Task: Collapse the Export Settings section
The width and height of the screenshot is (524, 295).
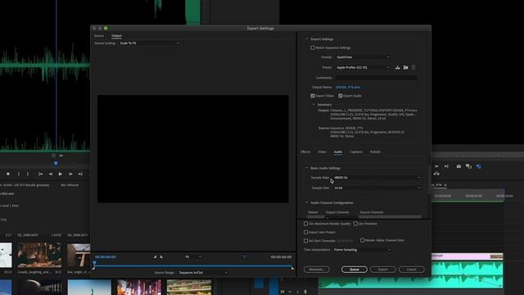Action: 306,39
